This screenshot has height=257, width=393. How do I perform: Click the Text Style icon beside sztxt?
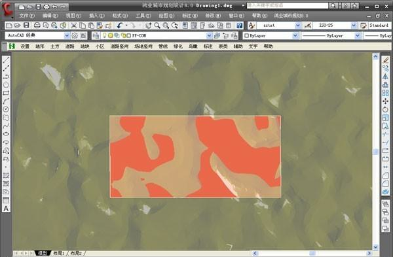coord(252,26)
